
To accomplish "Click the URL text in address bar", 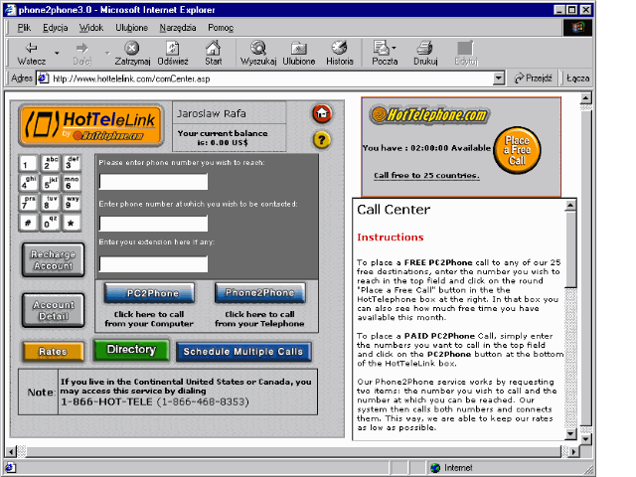I will tap(131, 79).
